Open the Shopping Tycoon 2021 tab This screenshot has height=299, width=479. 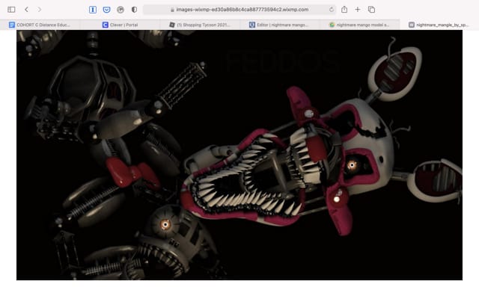pyautogui.click(x=201, y=25)
